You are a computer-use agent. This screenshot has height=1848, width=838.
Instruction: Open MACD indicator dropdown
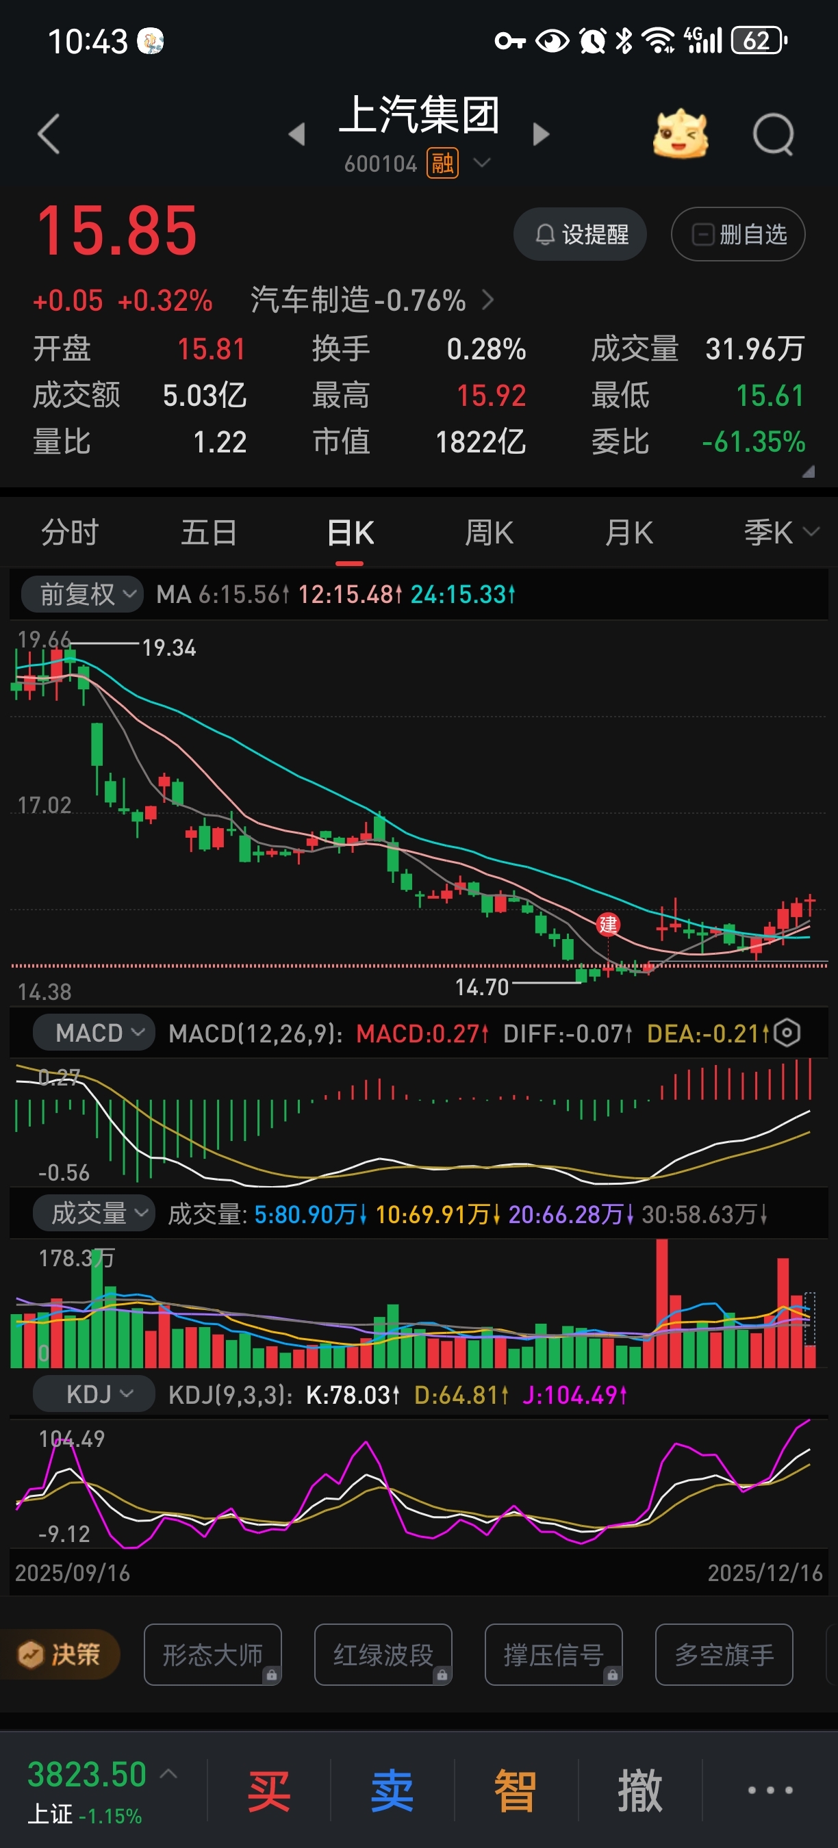point(94,1033)
